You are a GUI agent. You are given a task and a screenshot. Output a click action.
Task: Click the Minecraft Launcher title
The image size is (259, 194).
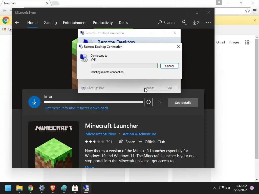coord(112,126)
